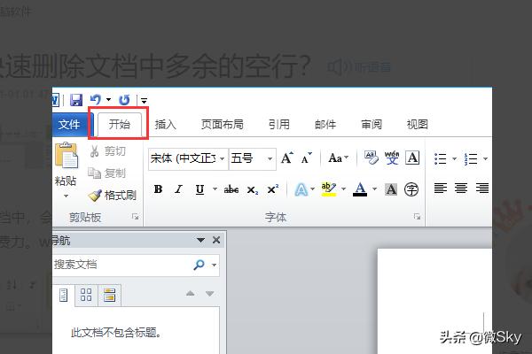This screenshot has height=354, width=532.
Task: Close the 导航 navigation pane
Action: coord(216,240)
